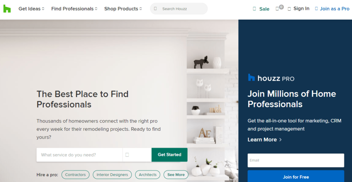
Task: Click the icon beside Join as a Pro
Action: click(317, 9)
